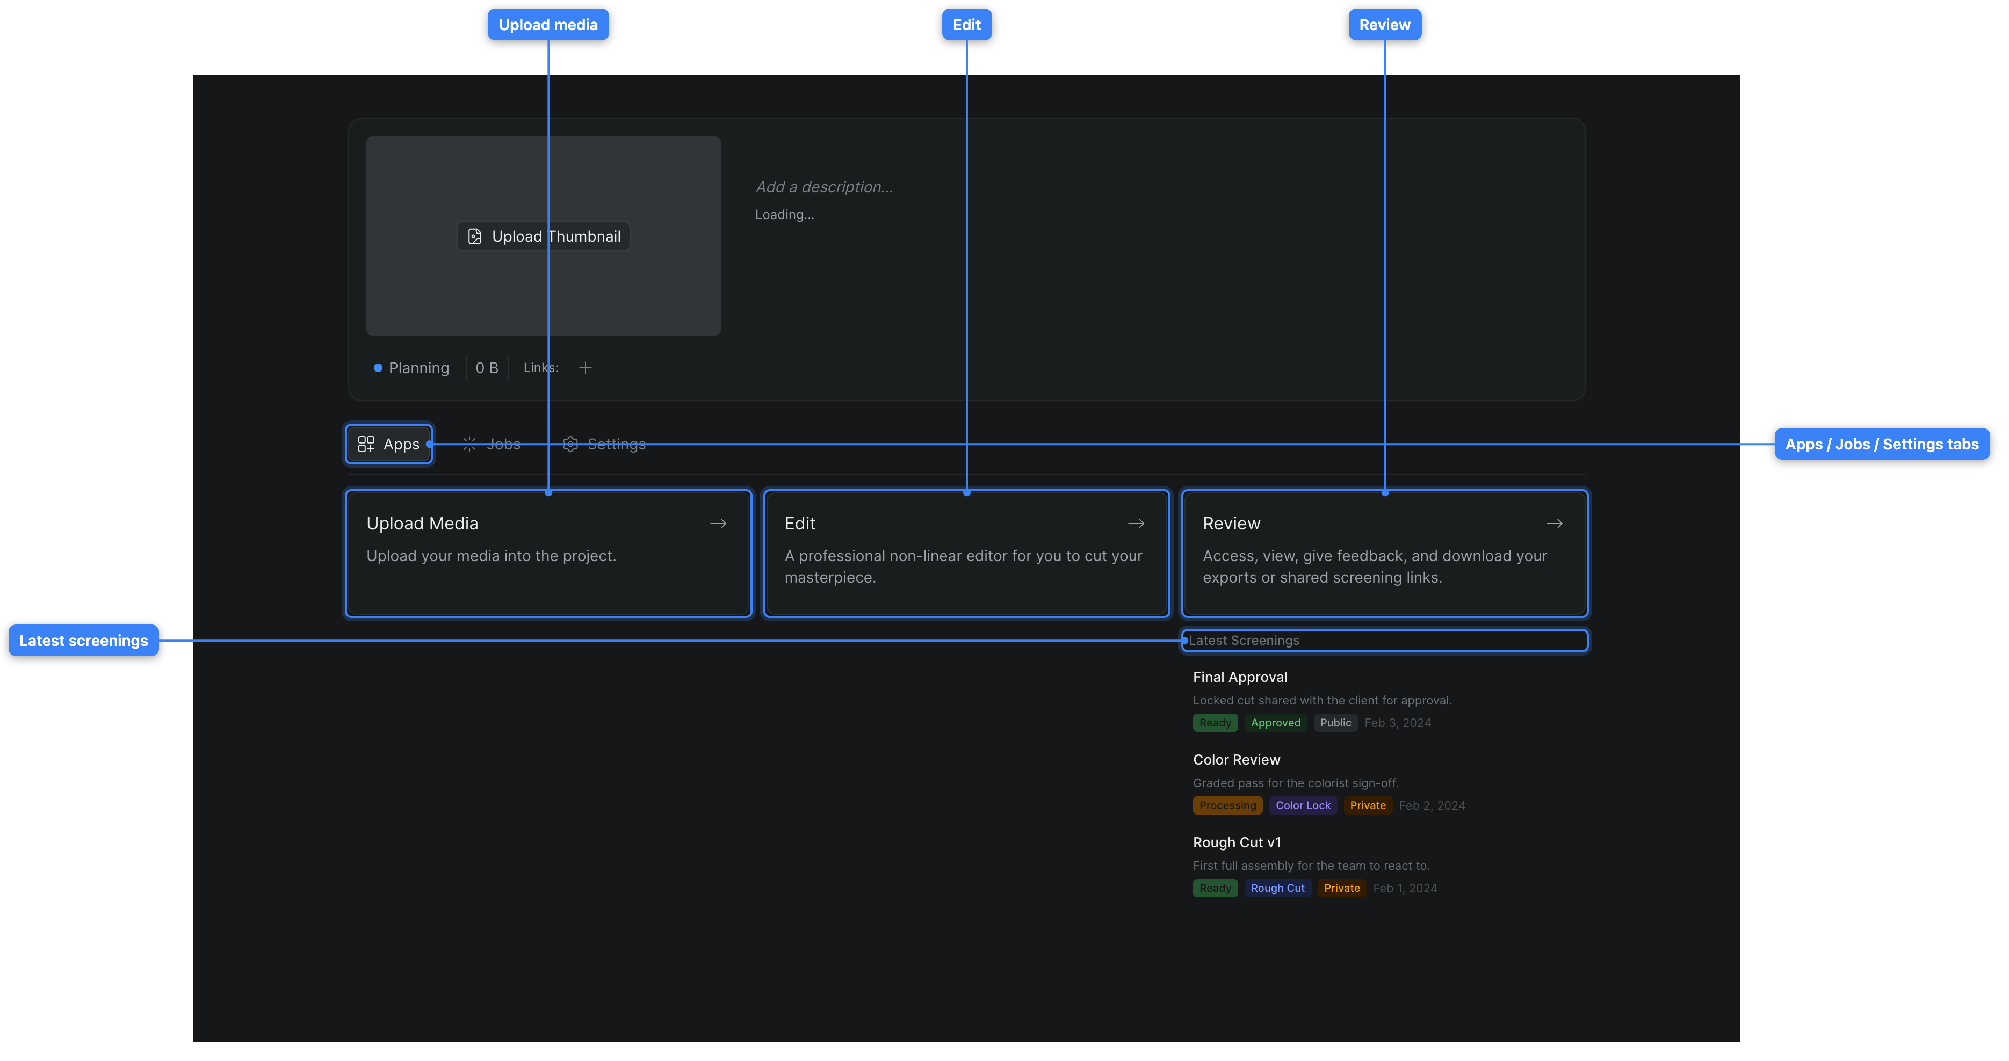Click the Private tag on Rough Cut v1
This screenshot has height=1061, width=2009.
[1341, 888]
